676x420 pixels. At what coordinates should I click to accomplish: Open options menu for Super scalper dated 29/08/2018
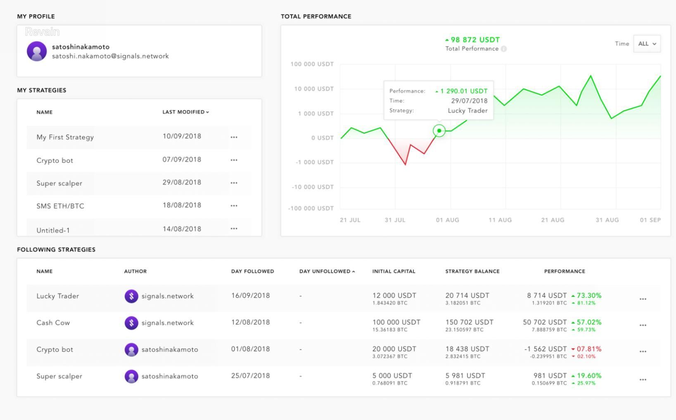point(234,183)
